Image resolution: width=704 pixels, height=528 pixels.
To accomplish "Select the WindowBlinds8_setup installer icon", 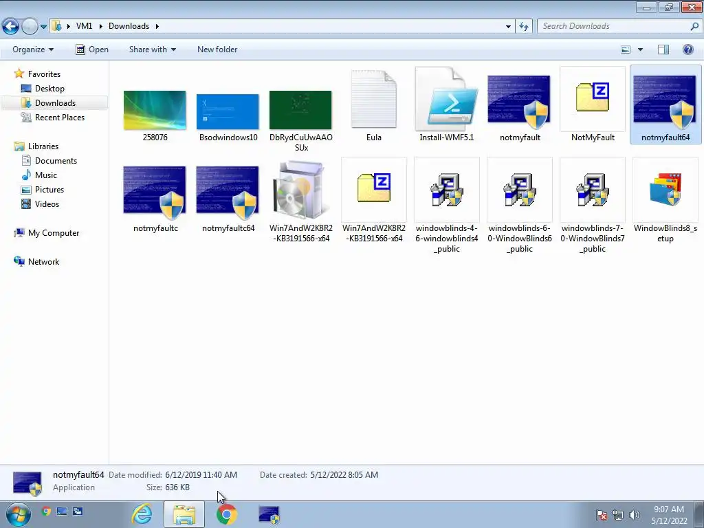I will point(665,190).
